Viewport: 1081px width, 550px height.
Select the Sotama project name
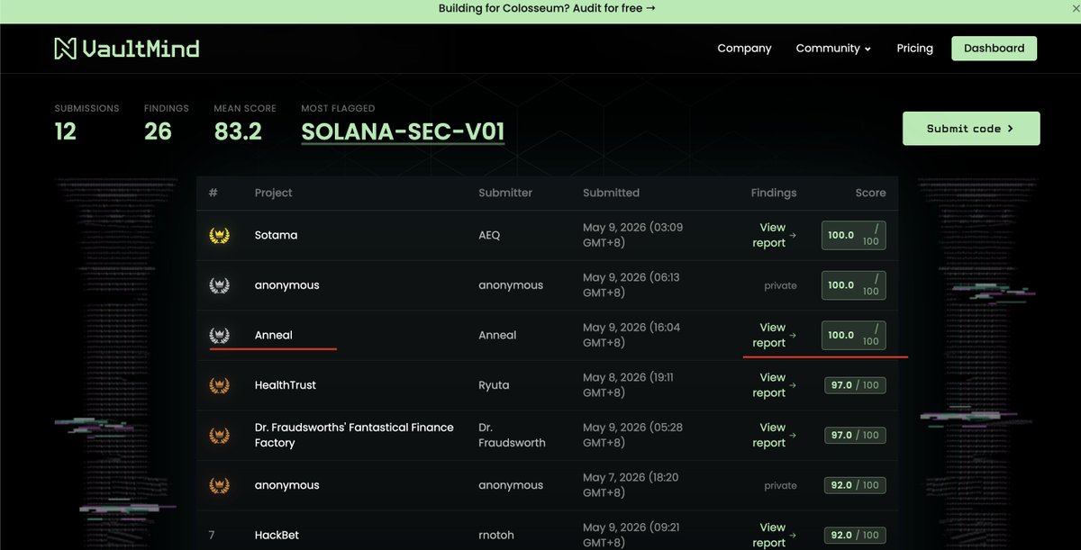pos(276,235)
